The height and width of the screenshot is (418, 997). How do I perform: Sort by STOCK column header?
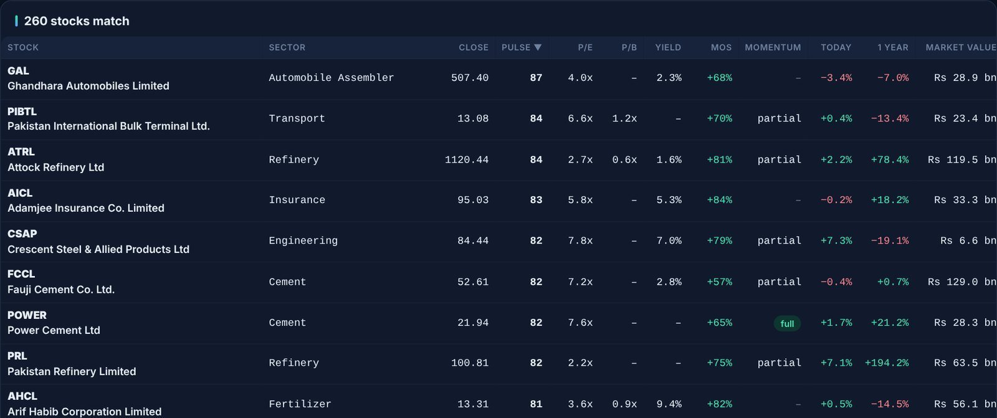pos(23,47)
